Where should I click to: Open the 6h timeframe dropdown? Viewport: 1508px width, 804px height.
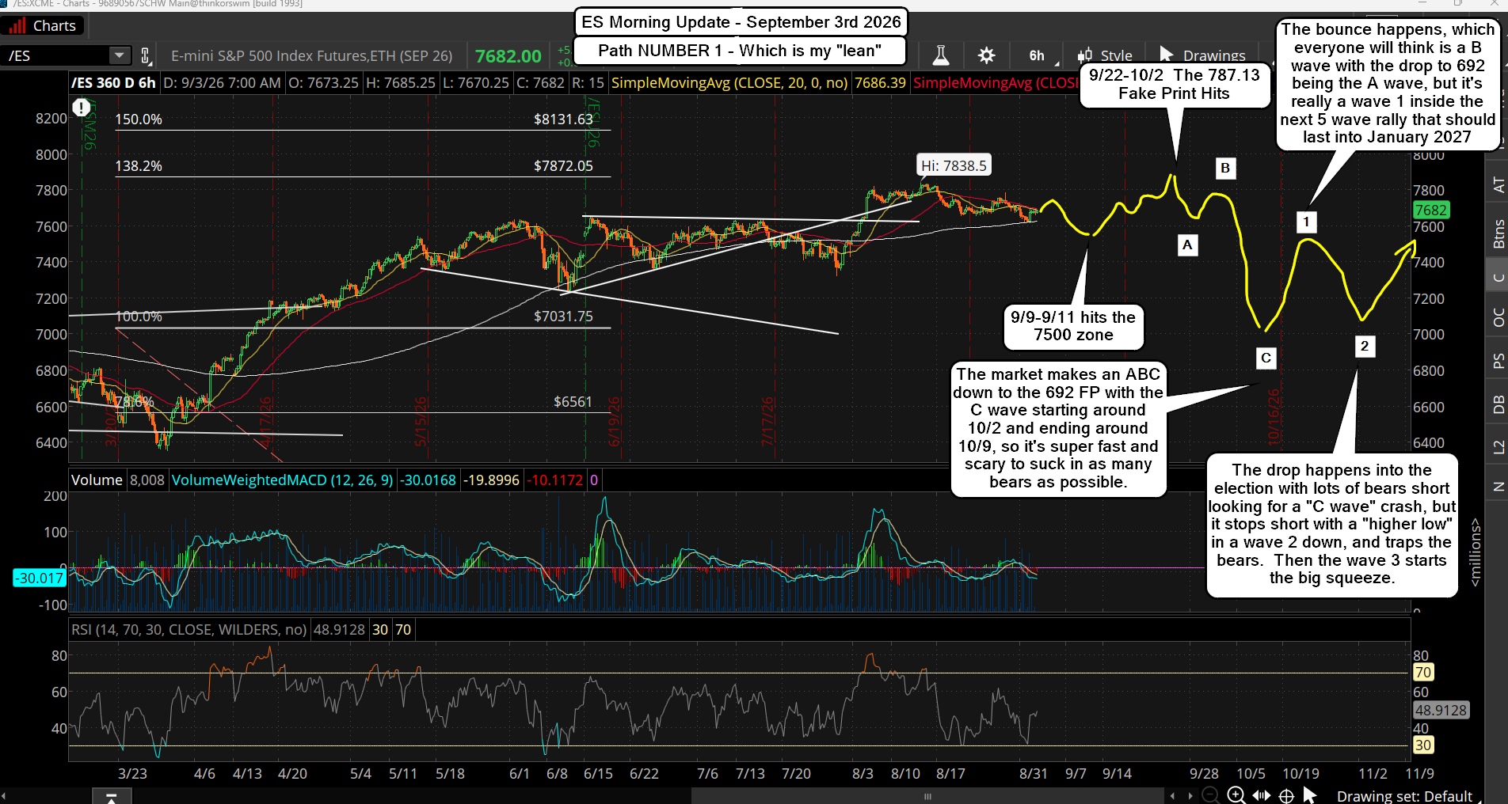click(1041, 55)
